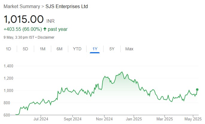Click the Nov 2024 axis label
Image resolution: width=205 pixels, height=124 pixels.
pos(104,119)
